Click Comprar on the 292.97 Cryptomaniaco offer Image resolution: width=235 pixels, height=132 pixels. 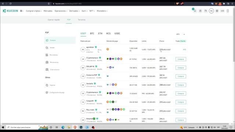point(181,93)
